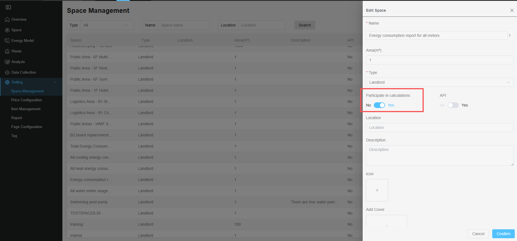Close the Edit Space panel
Image resolution: width=517 pixels, height=241 pixels.
click(512, 10)
